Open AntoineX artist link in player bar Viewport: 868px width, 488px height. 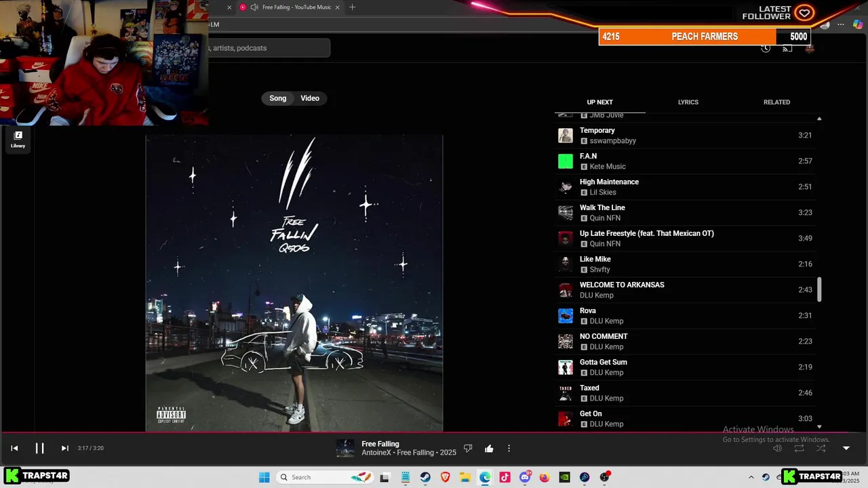376,453
